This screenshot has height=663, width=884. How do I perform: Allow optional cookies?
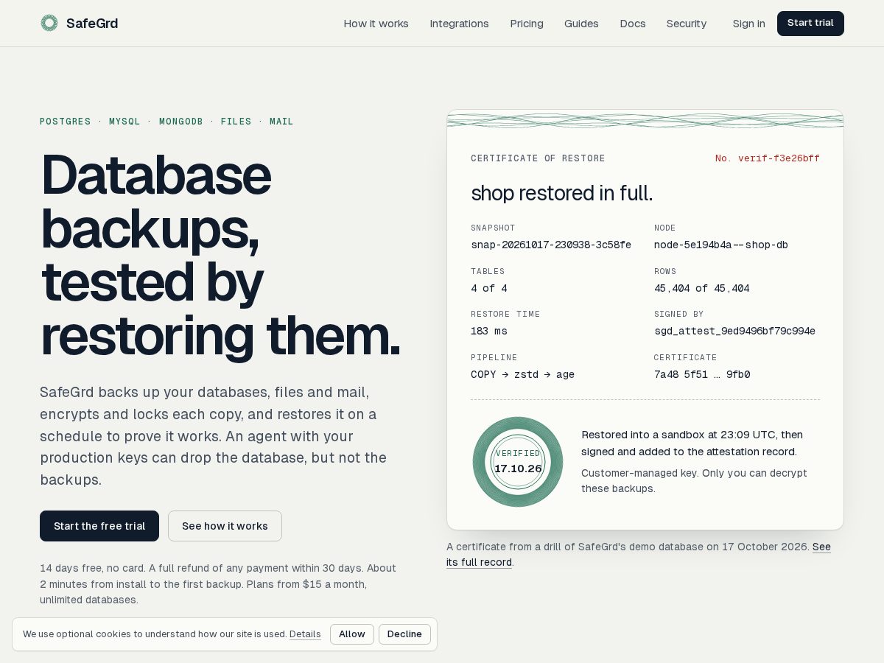[x=352, y=634]
